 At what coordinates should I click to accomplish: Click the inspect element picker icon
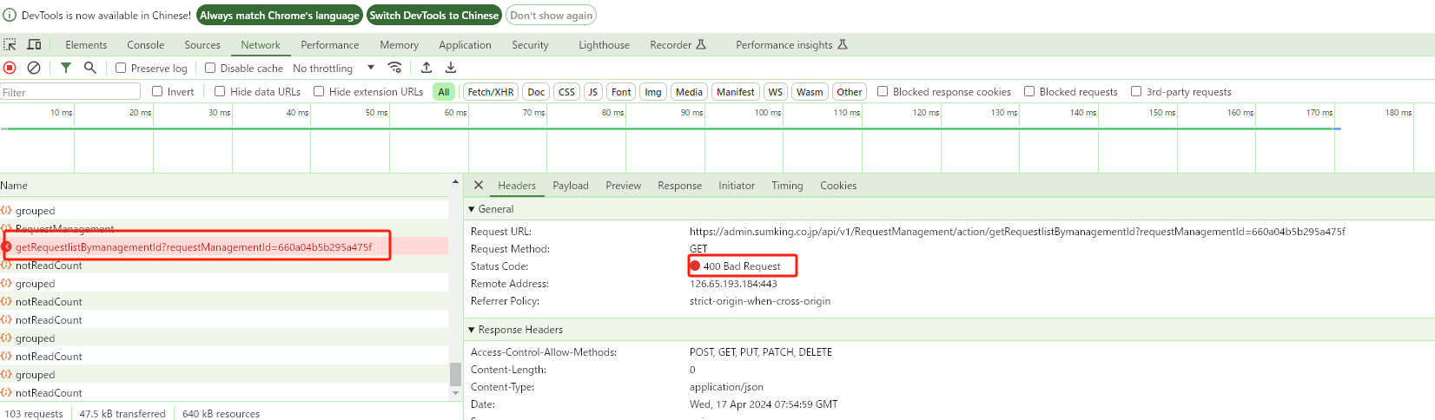click(x=10, y=44)
